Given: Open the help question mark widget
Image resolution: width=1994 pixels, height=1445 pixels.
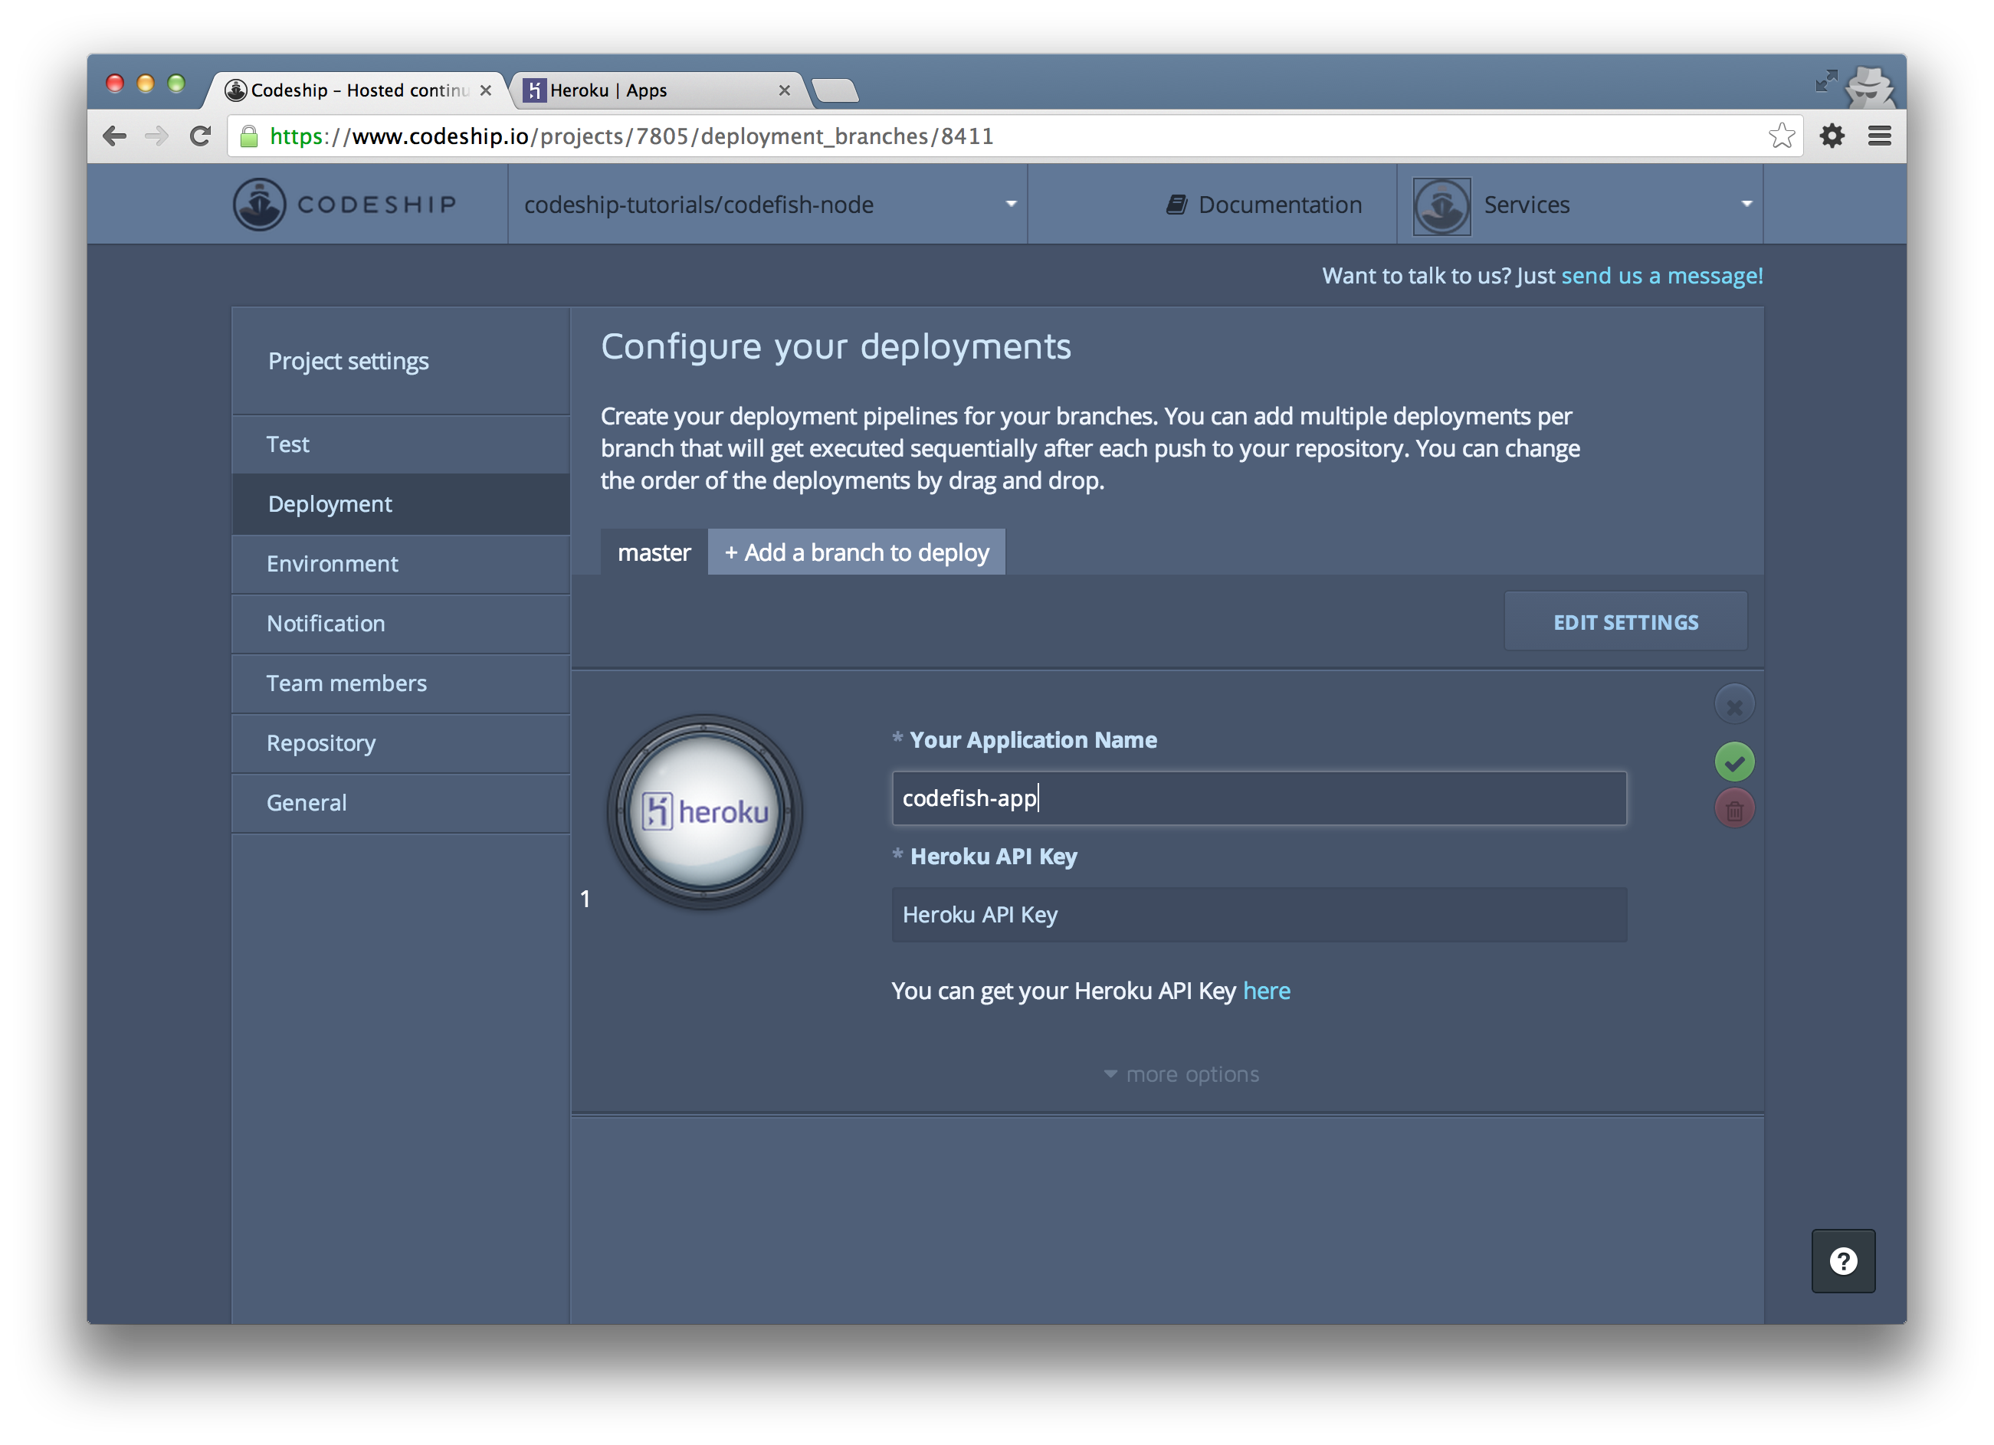Looking at the screenshot, I should [x=1843, y=1260].
